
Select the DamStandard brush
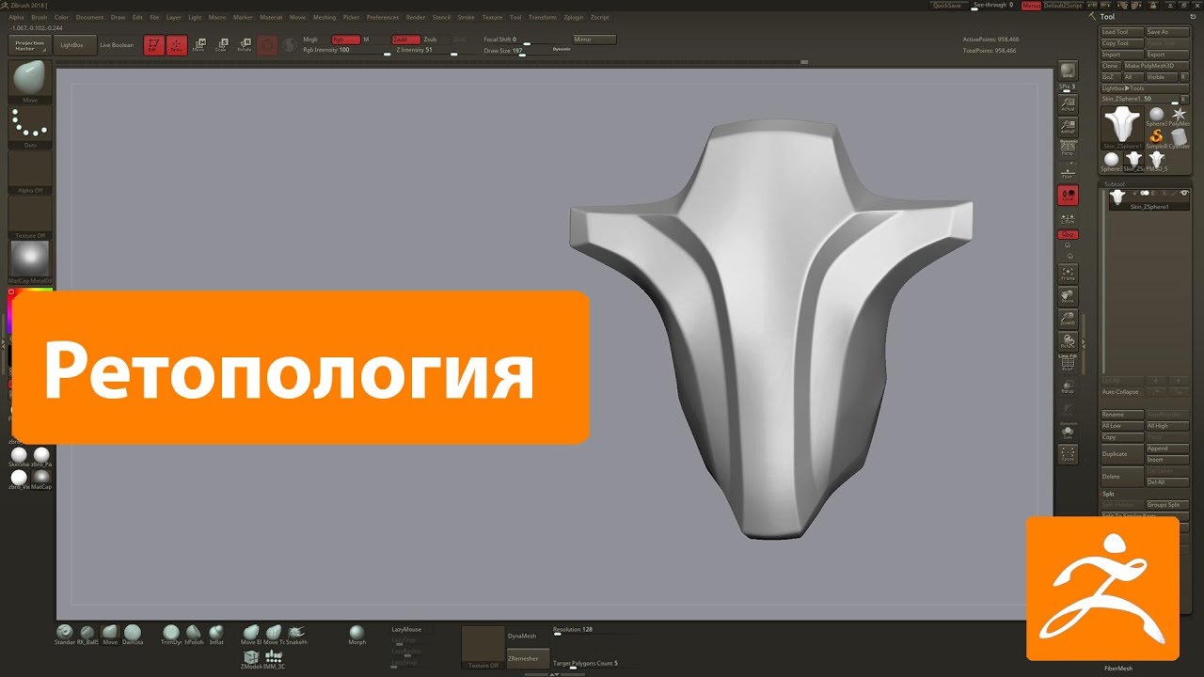(x=133, y=634)
